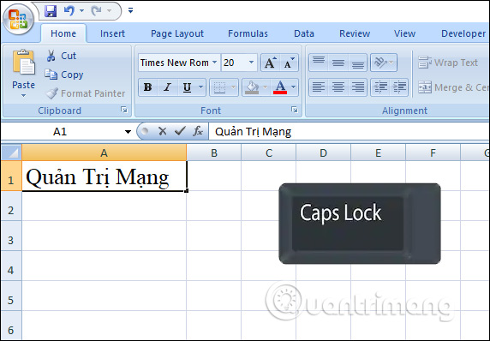The image size is (490, 341).
Task: Open the Office Button menu
Action: [18, 19]
